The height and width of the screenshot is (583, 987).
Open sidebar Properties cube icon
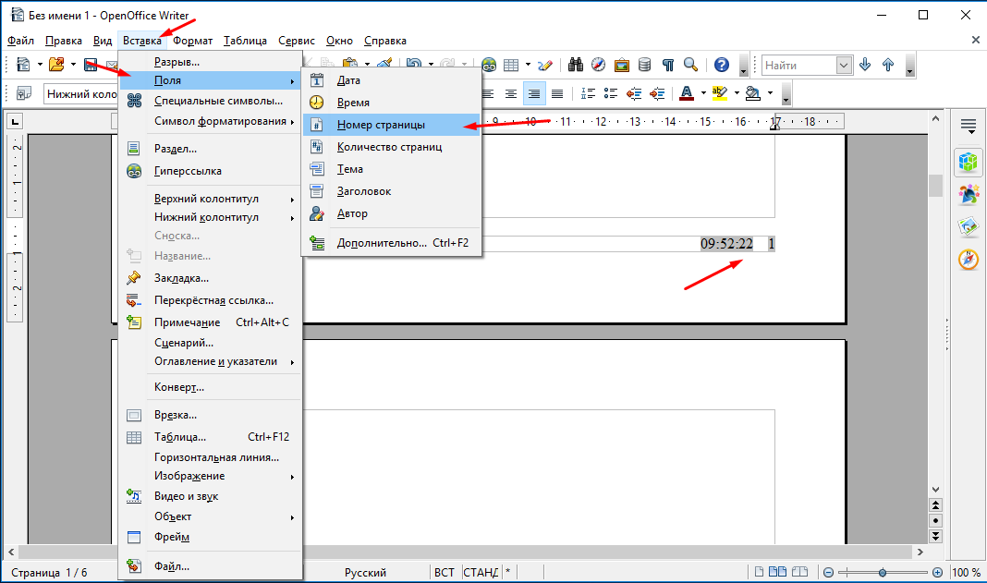point(969,162)
